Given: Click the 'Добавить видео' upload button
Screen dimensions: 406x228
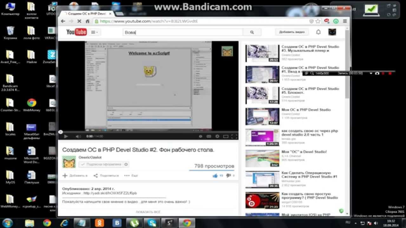Looking at the screenshot, I should (292, 32).
